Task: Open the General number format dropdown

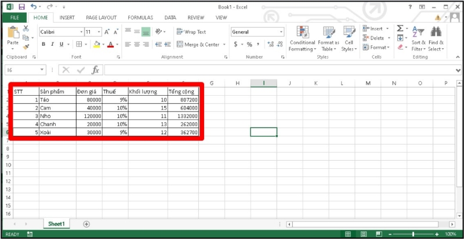Action: [281, 32]
